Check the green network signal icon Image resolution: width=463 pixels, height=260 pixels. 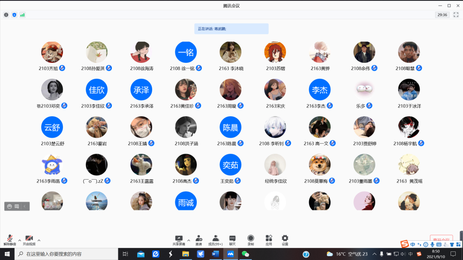coord(22,15)
